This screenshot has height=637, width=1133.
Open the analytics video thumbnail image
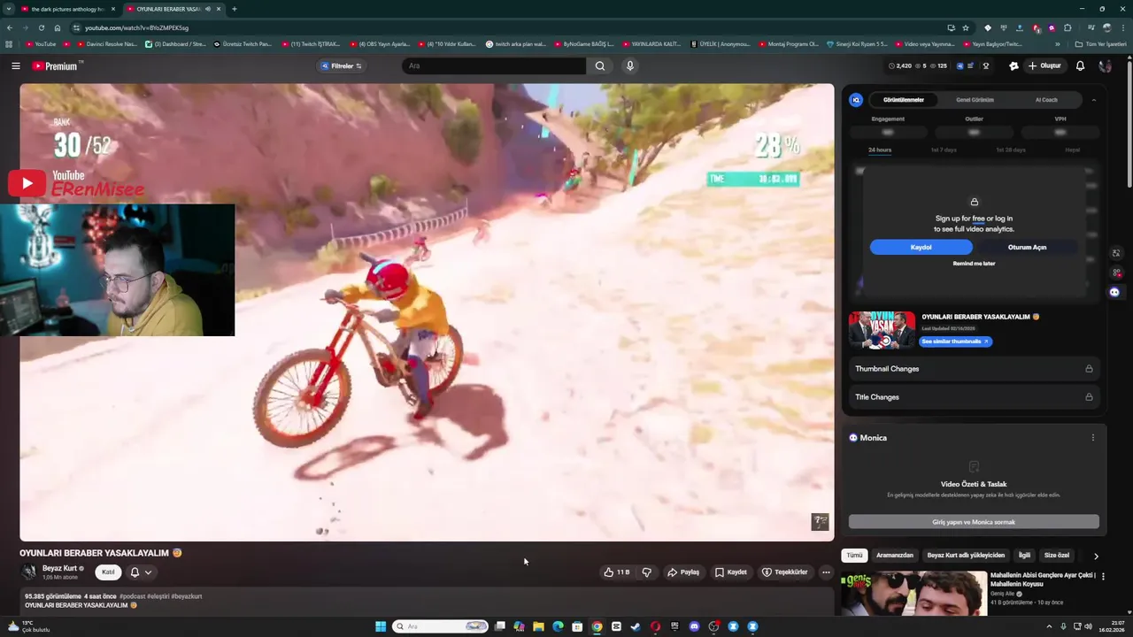pos(882,331)
